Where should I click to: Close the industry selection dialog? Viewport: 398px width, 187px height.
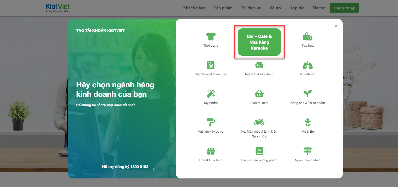(x=336, y=26)
